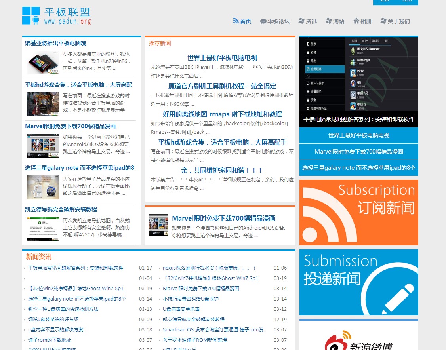Click the Submission 投递新闻 pencil banner
The height and width of the screenshot is (350, 446).
tap(358, 282)
